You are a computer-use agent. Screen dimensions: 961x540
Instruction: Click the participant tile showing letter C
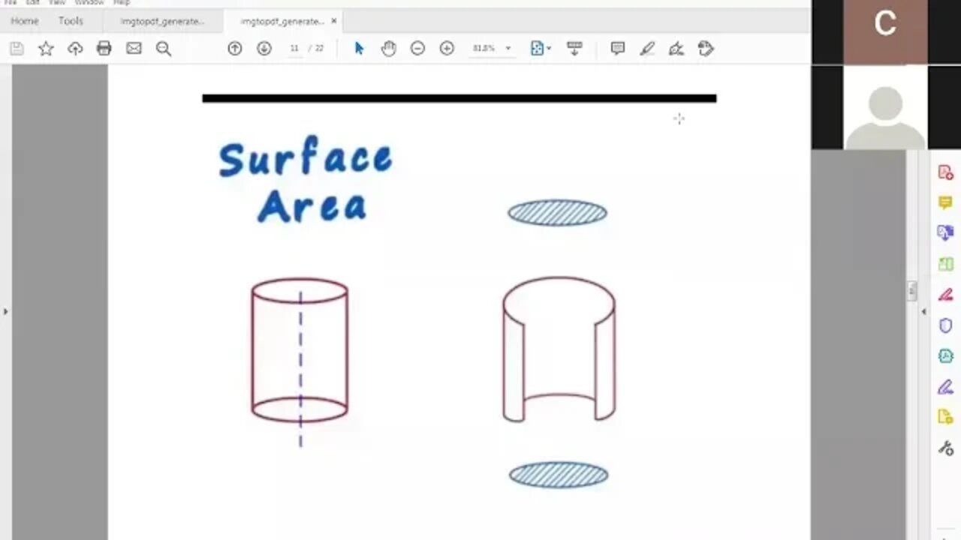886,31
